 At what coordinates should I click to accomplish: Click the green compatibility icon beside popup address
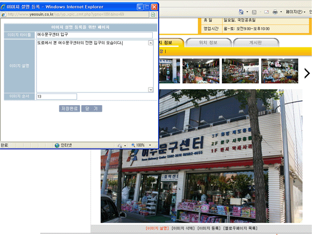click(x=153, y=14)
